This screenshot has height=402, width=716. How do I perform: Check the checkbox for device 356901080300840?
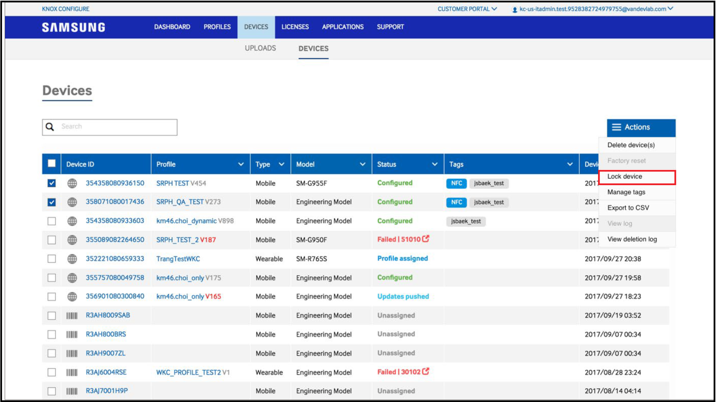click(x=52, y=297)
